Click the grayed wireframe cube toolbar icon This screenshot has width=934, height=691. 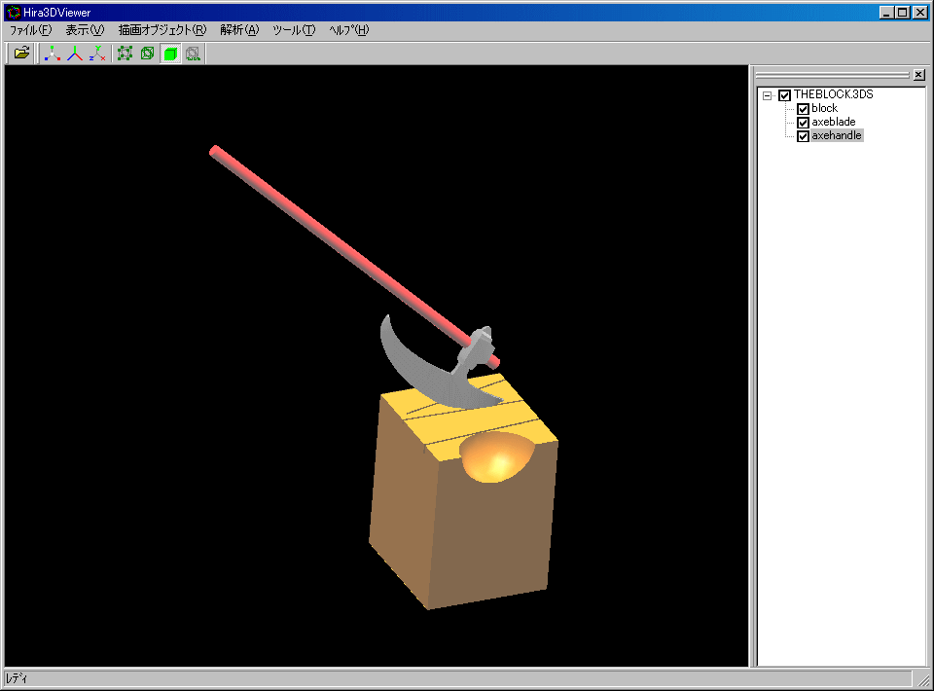point(193,53)
